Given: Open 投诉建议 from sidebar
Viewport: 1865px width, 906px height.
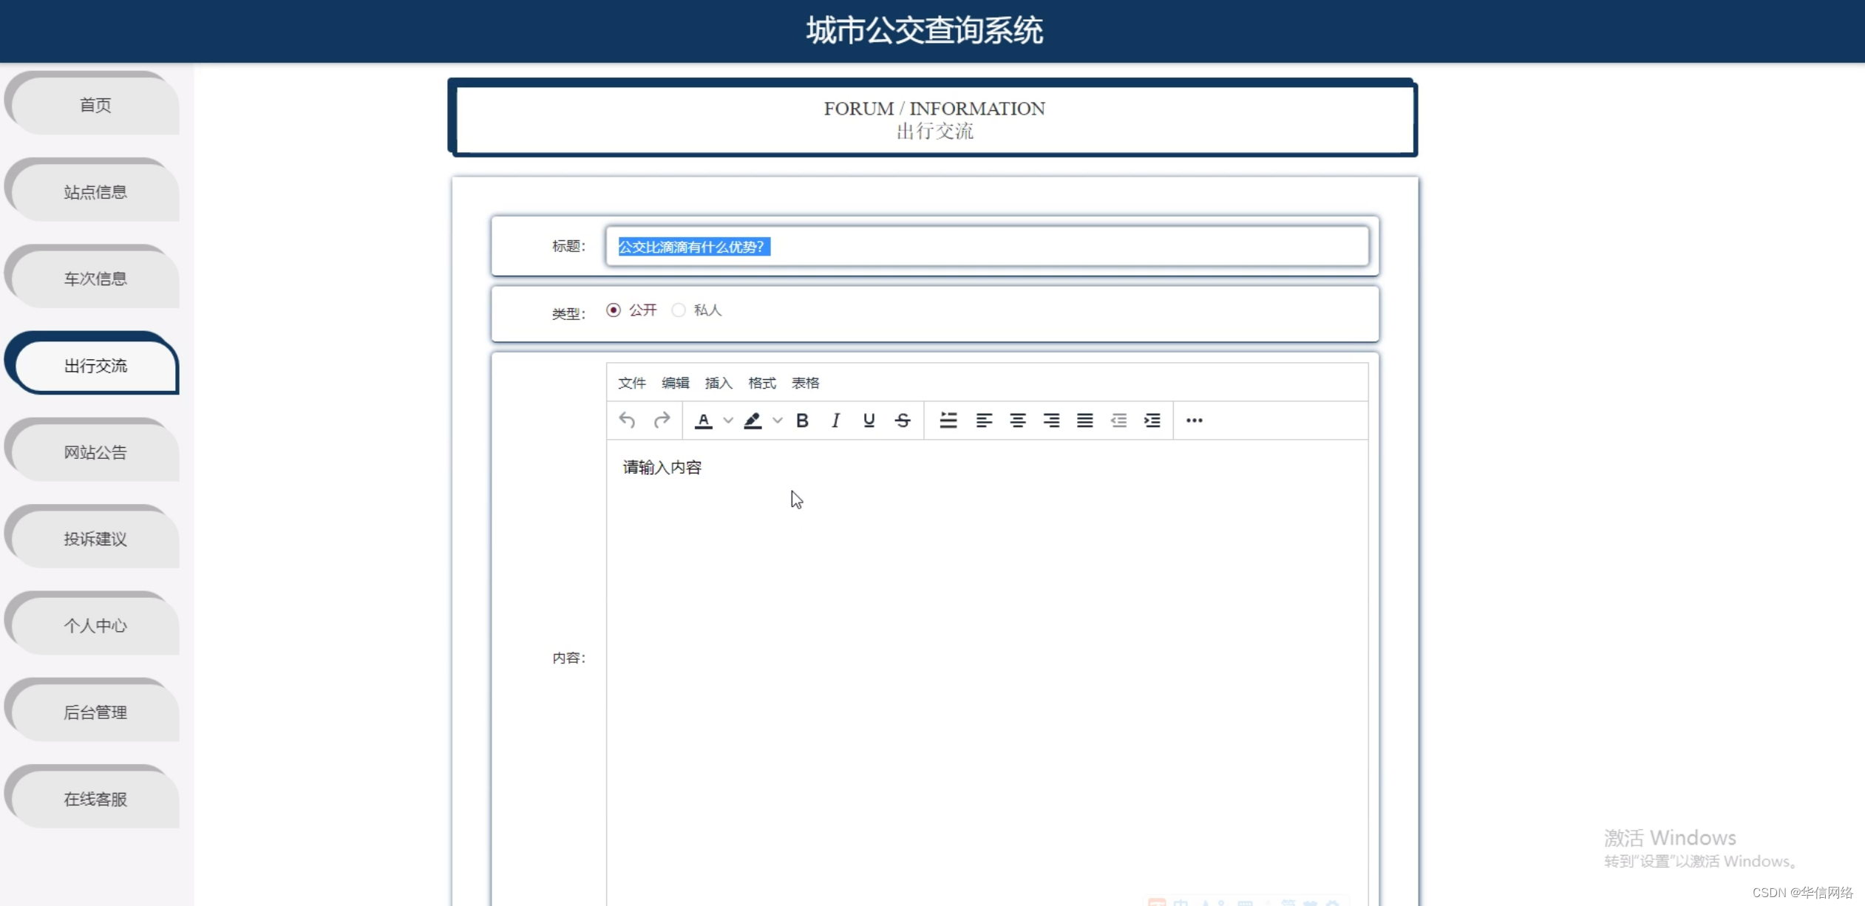Looking at the screenshot, I should point(95,539).
